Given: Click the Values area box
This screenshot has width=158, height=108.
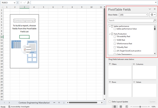Looking at the screenshot, I should 144,90.
